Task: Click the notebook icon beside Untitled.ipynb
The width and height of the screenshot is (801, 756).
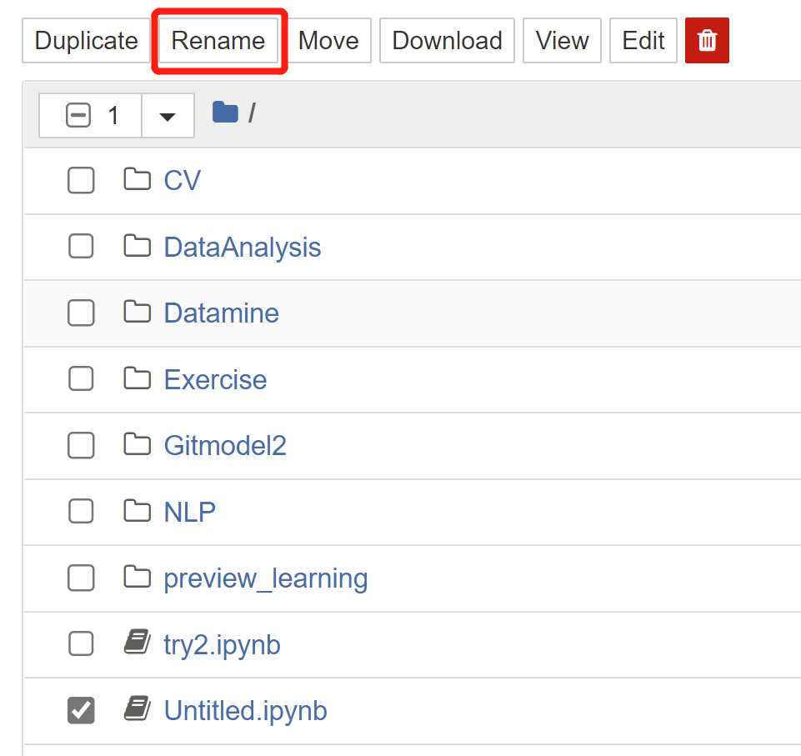Action: click(x=137, y=709)
